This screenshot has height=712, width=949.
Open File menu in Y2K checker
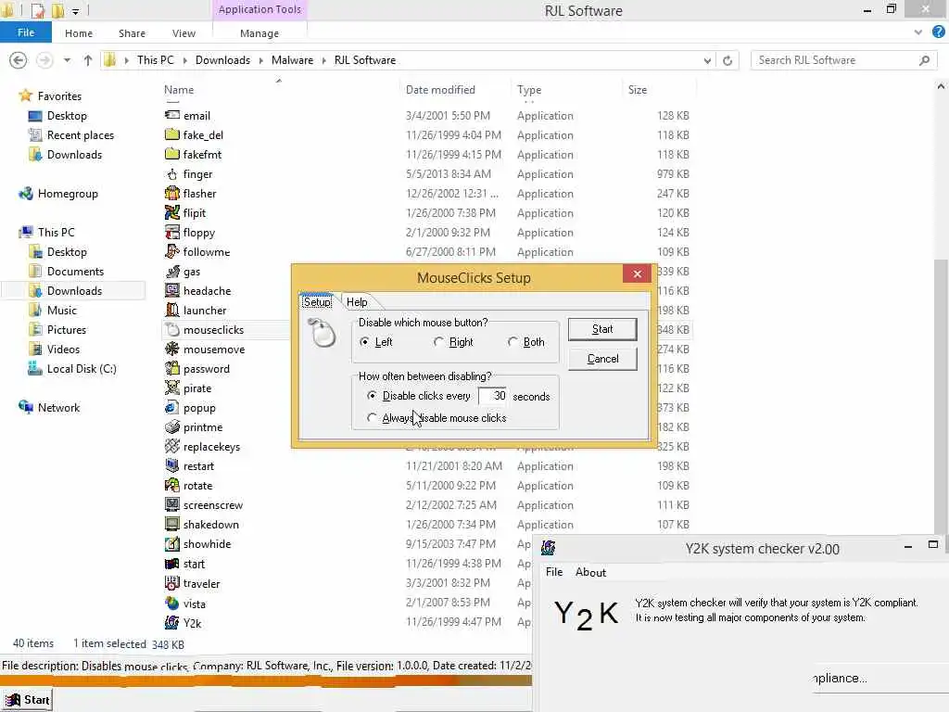pyautogui.click(x=554, y=572)
